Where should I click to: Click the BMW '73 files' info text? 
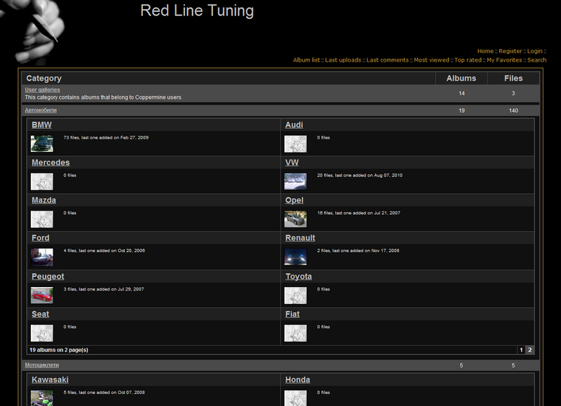click(106, 137)
